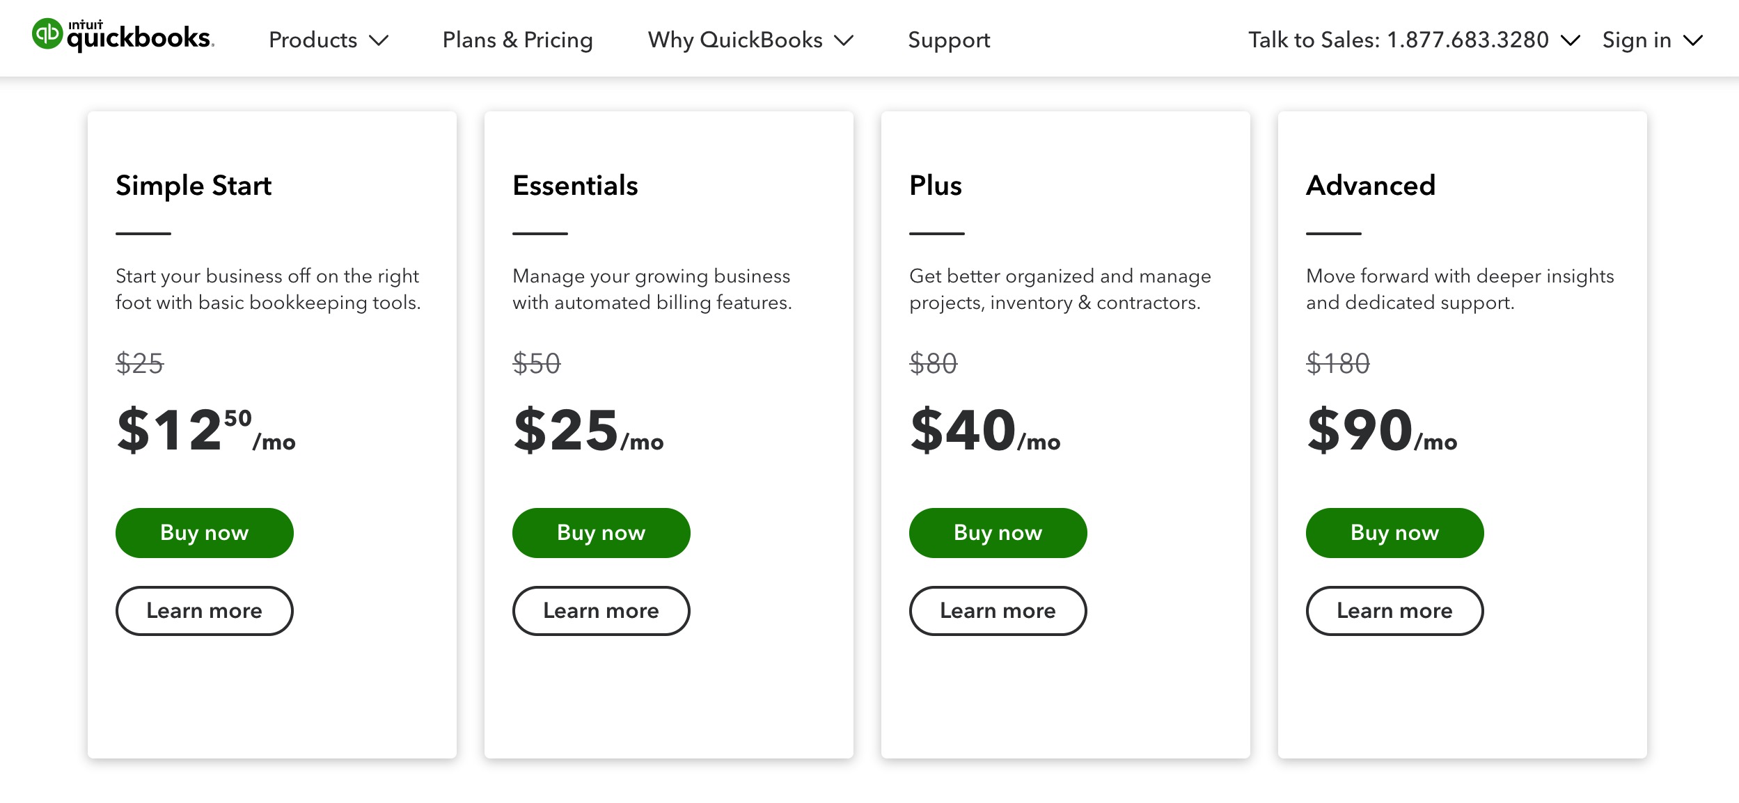Screen dimensions: 1739x803
Task: Learn more about Simple Start plan
Action: [x=204, y=610]
